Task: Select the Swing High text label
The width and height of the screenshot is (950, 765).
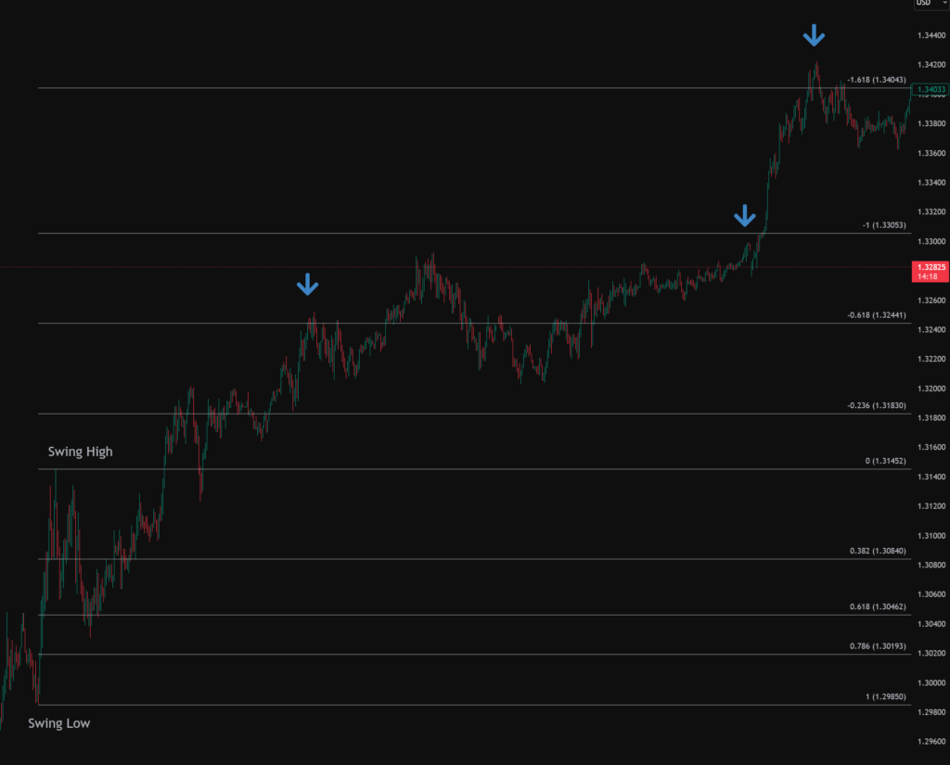Action: 80,452
